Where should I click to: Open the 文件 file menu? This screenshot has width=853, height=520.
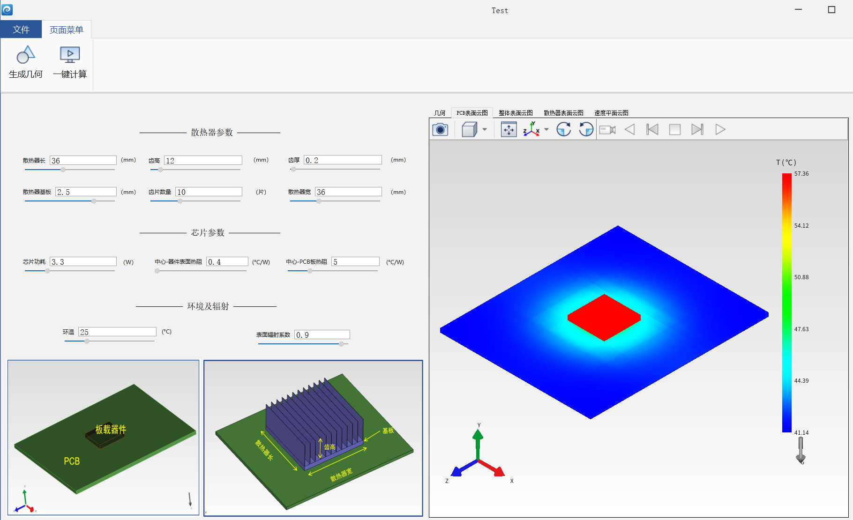point(21,30)
